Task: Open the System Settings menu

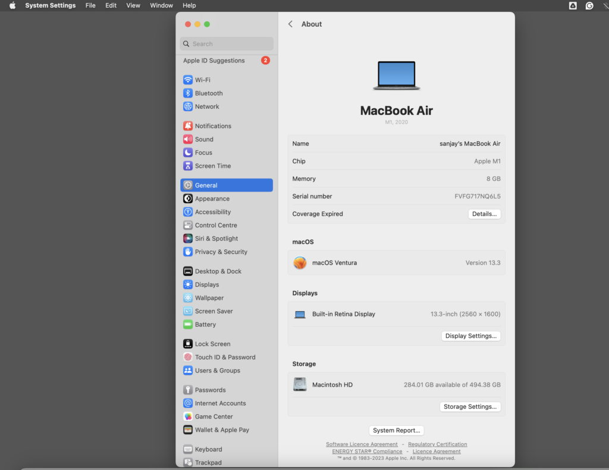Action: 51,5
